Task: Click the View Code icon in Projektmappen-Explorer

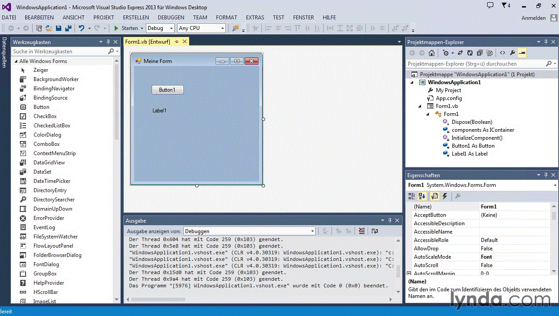Action: [x=502, y=53]
